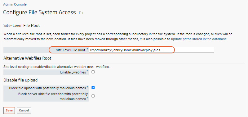The image size is (248, 117).
Task: Click the Block server-side file creation label
Action: [53, 96]
